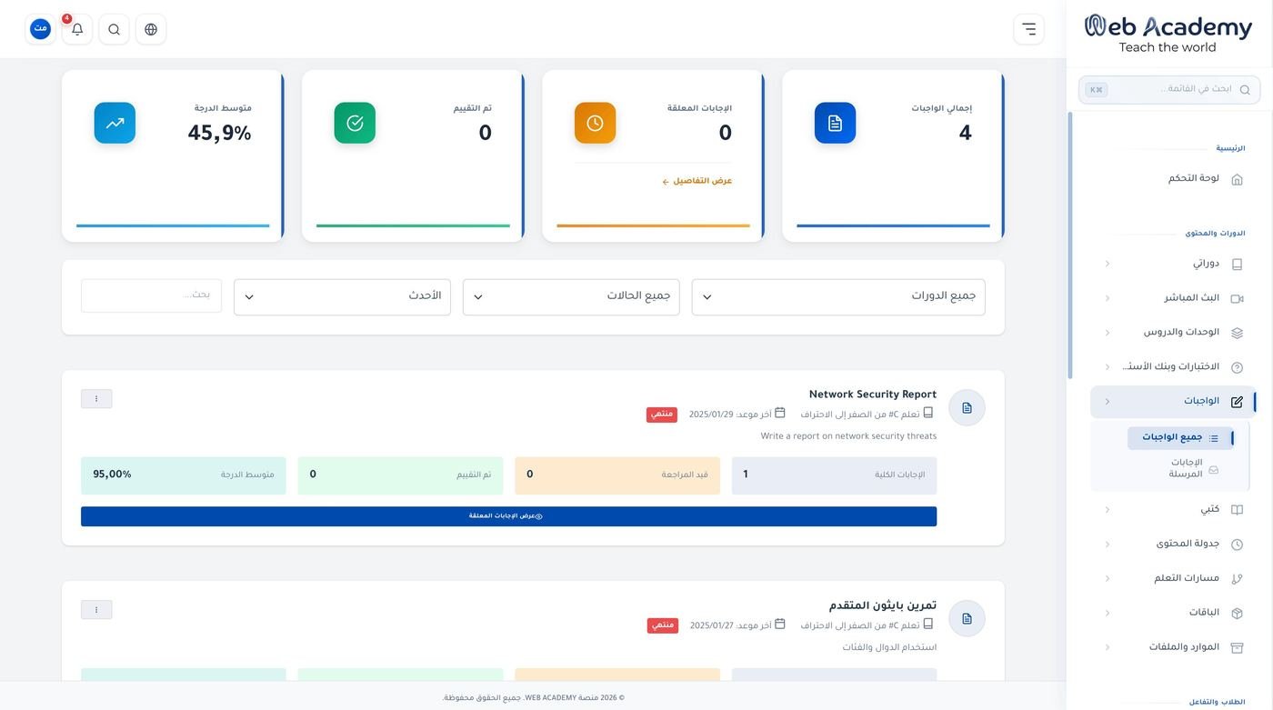Select جميع الواجبات submenu item
This screenshot has height=710, width=1273.
click(x=1181, y=438)
